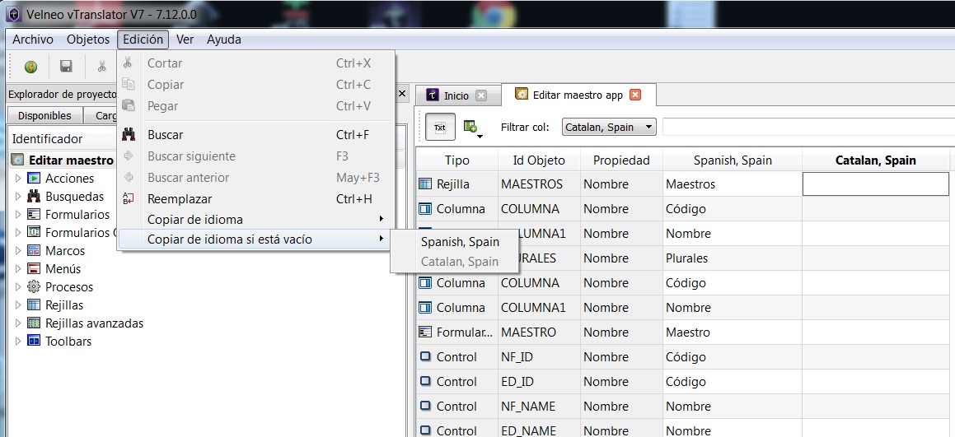Click the green refresh toolbar icon
This screenshot has height=437, width=955.
(30, 67)
